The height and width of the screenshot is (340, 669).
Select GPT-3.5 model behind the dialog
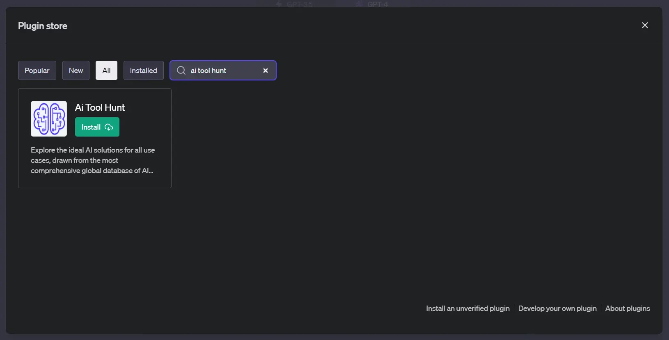click(295, 4)
